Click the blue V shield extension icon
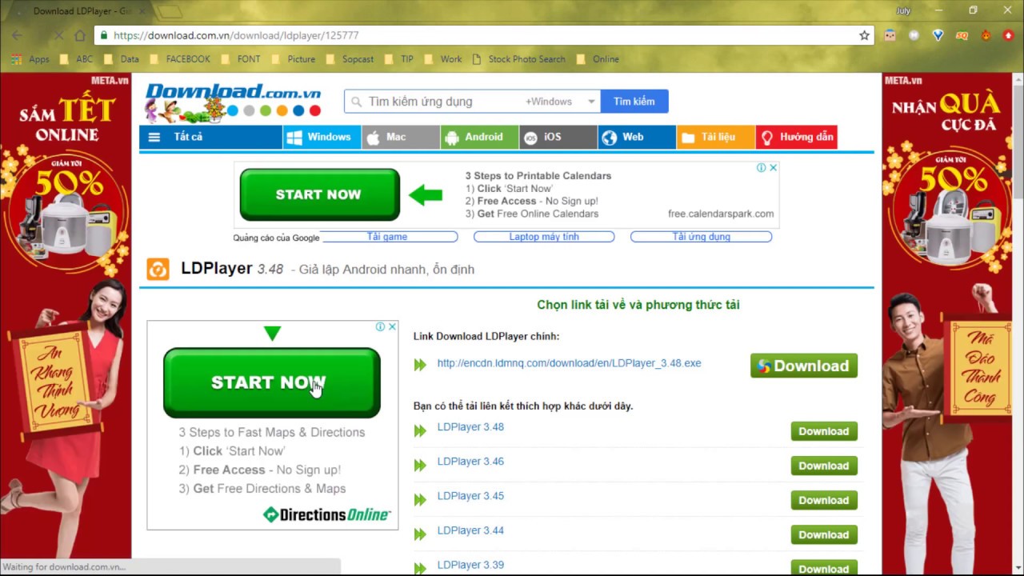The image size is (1024, 576). [x=938, y=35]
